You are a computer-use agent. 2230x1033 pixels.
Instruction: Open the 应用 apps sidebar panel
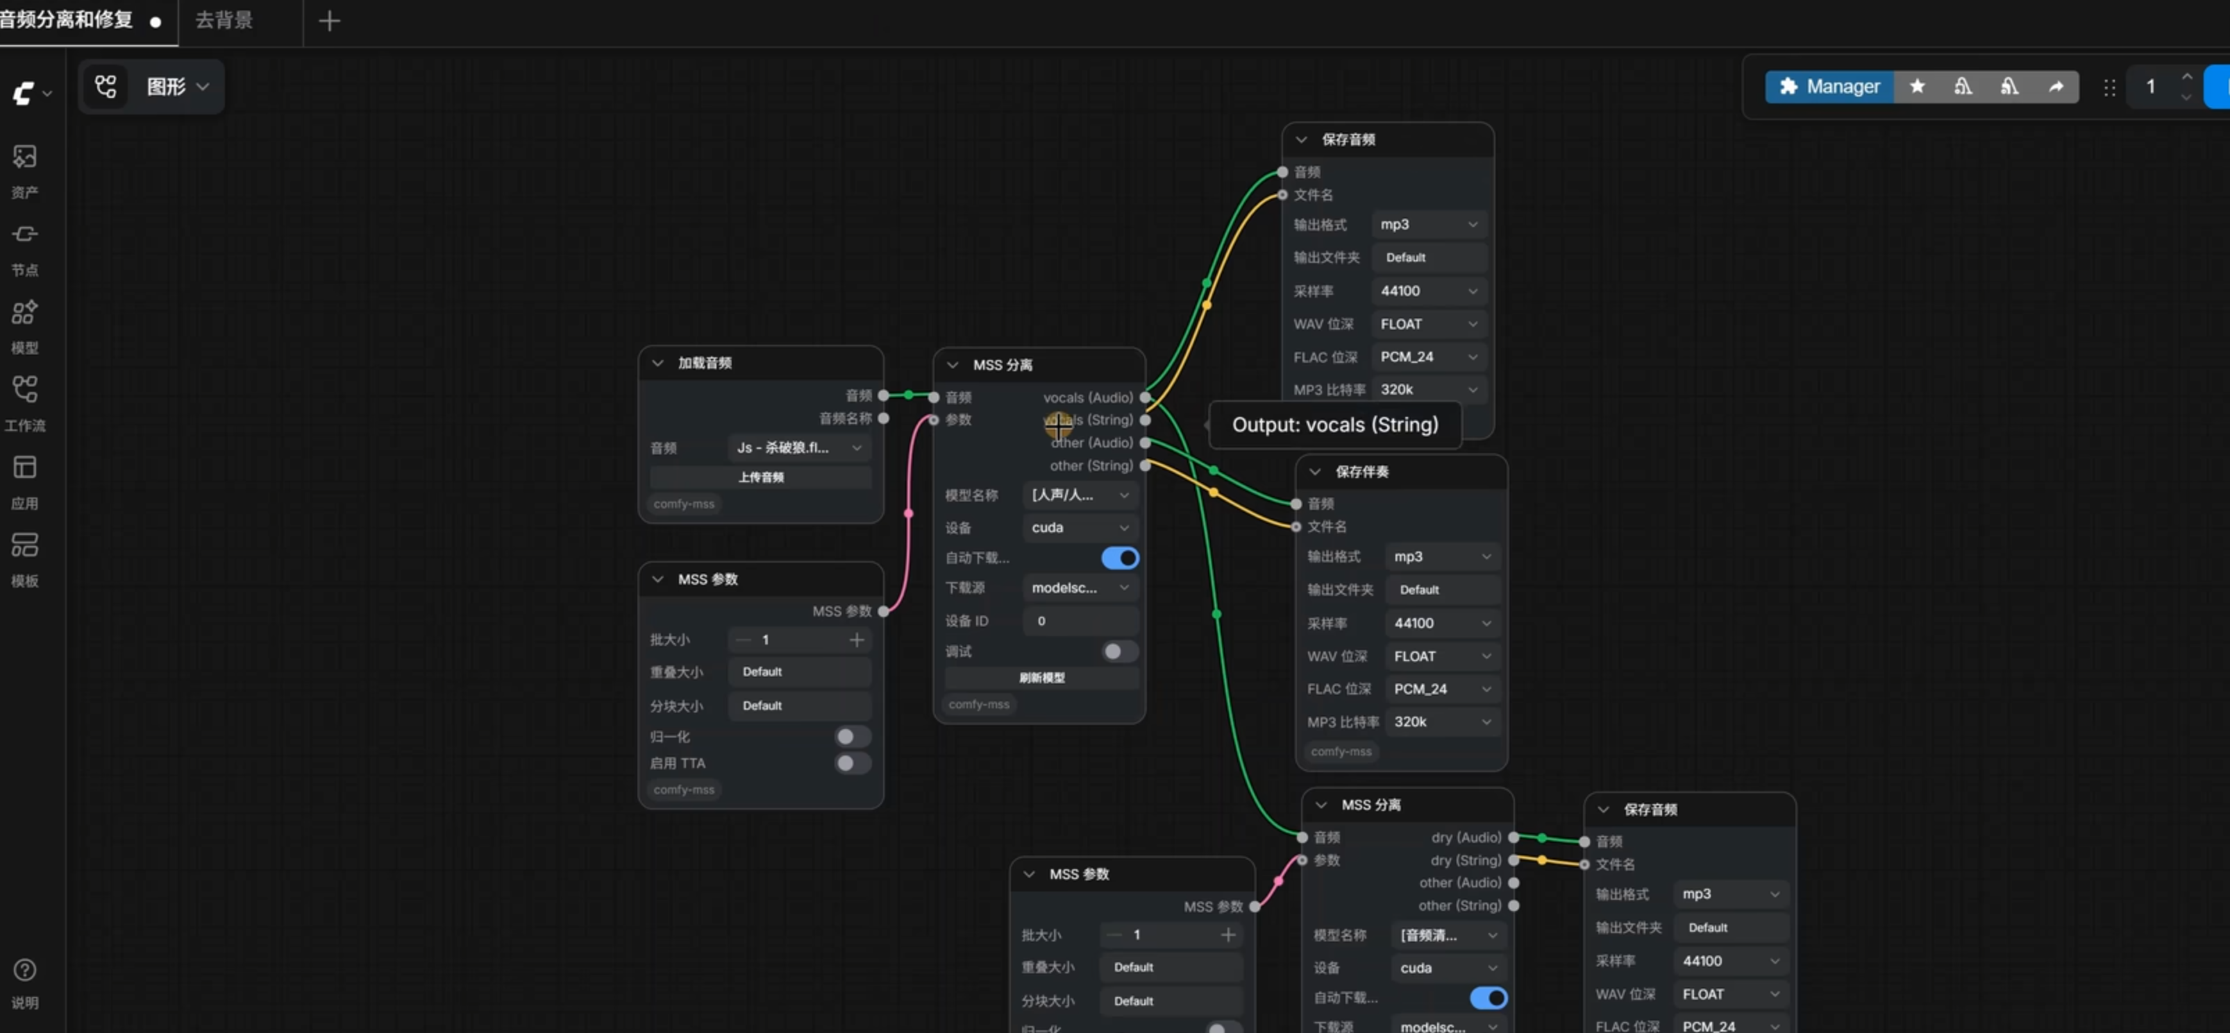pyautogui.click(x=24, y=483)
